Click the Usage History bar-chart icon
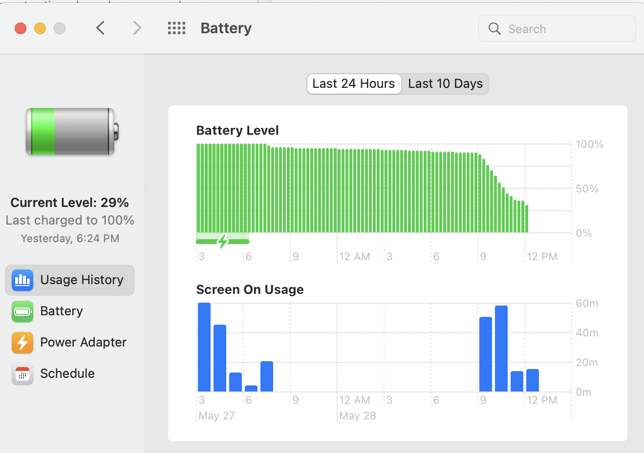 (x=22, y=280)
